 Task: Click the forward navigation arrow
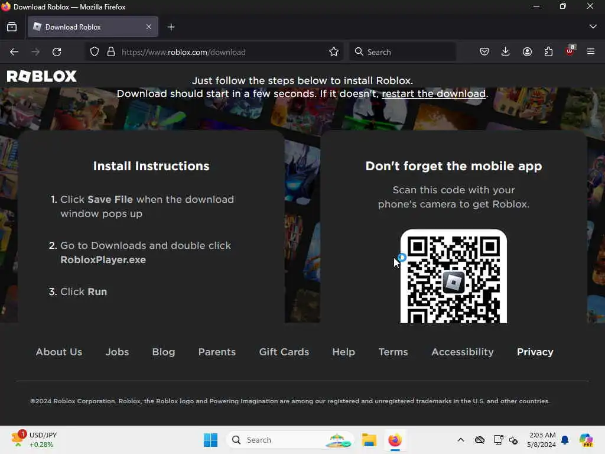pos(35,52)
